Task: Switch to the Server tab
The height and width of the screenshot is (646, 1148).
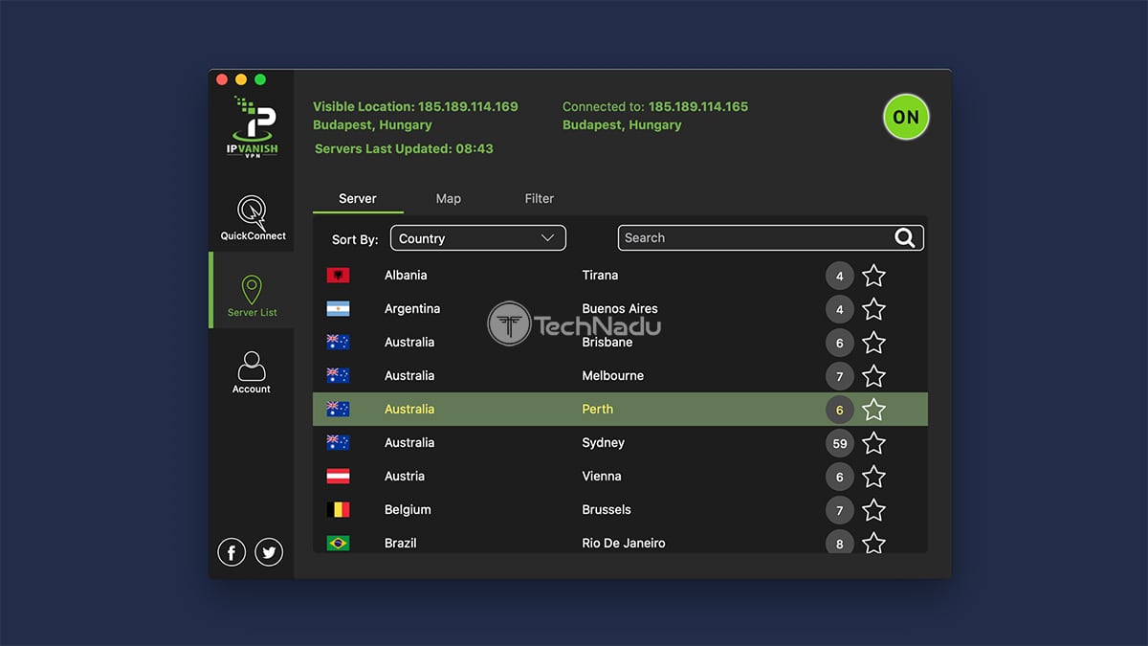Action: [x=358, y=198]
